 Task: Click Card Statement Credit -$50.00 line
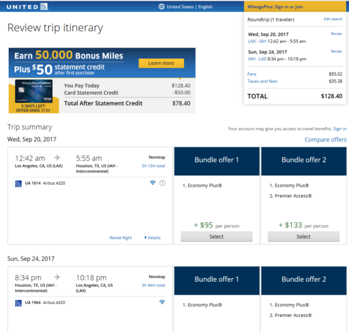(127, 93)
